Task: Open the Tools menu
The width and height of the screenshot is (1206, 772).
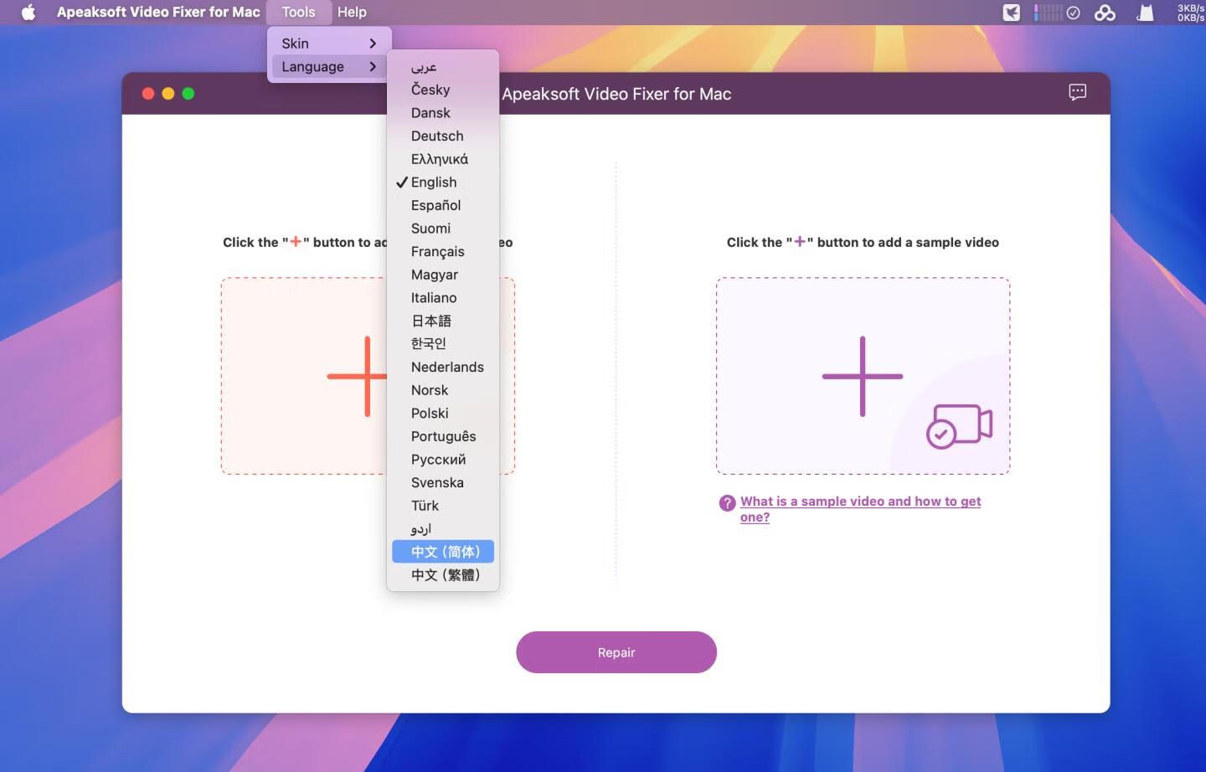Action: (298, 12)
